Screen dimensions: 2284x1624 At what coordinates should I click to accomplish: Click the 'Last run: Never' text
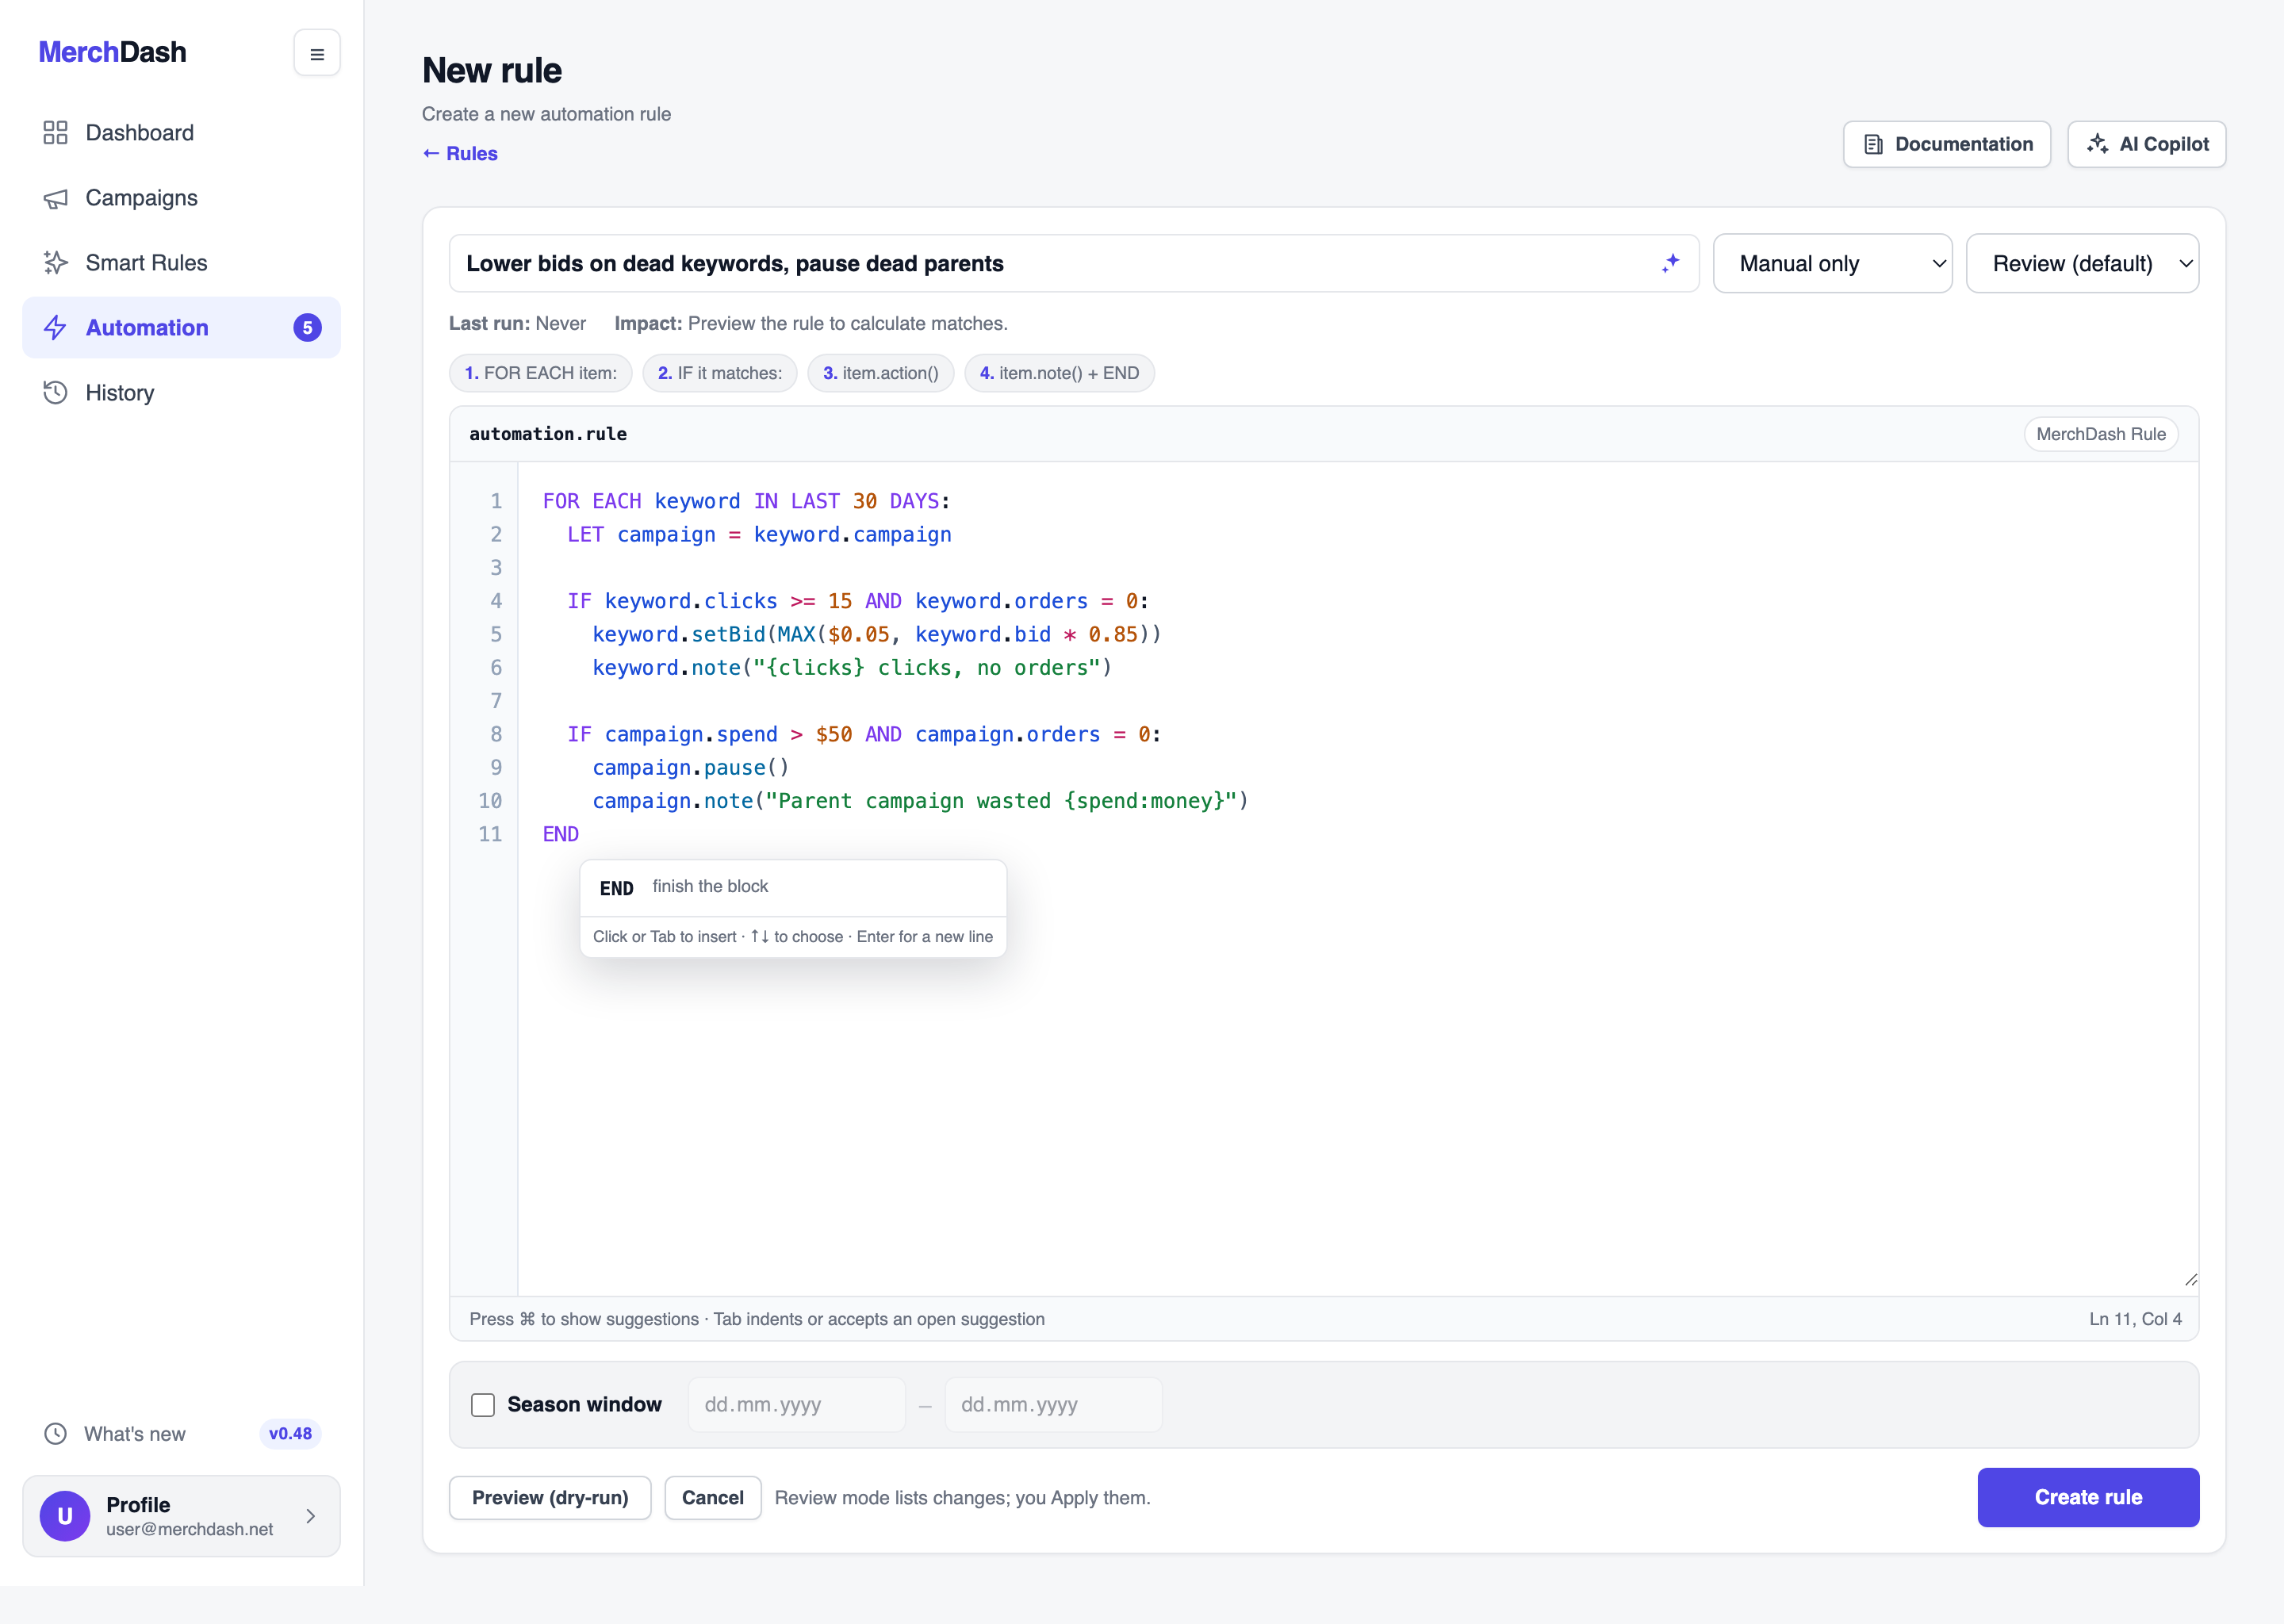point(517,323)
